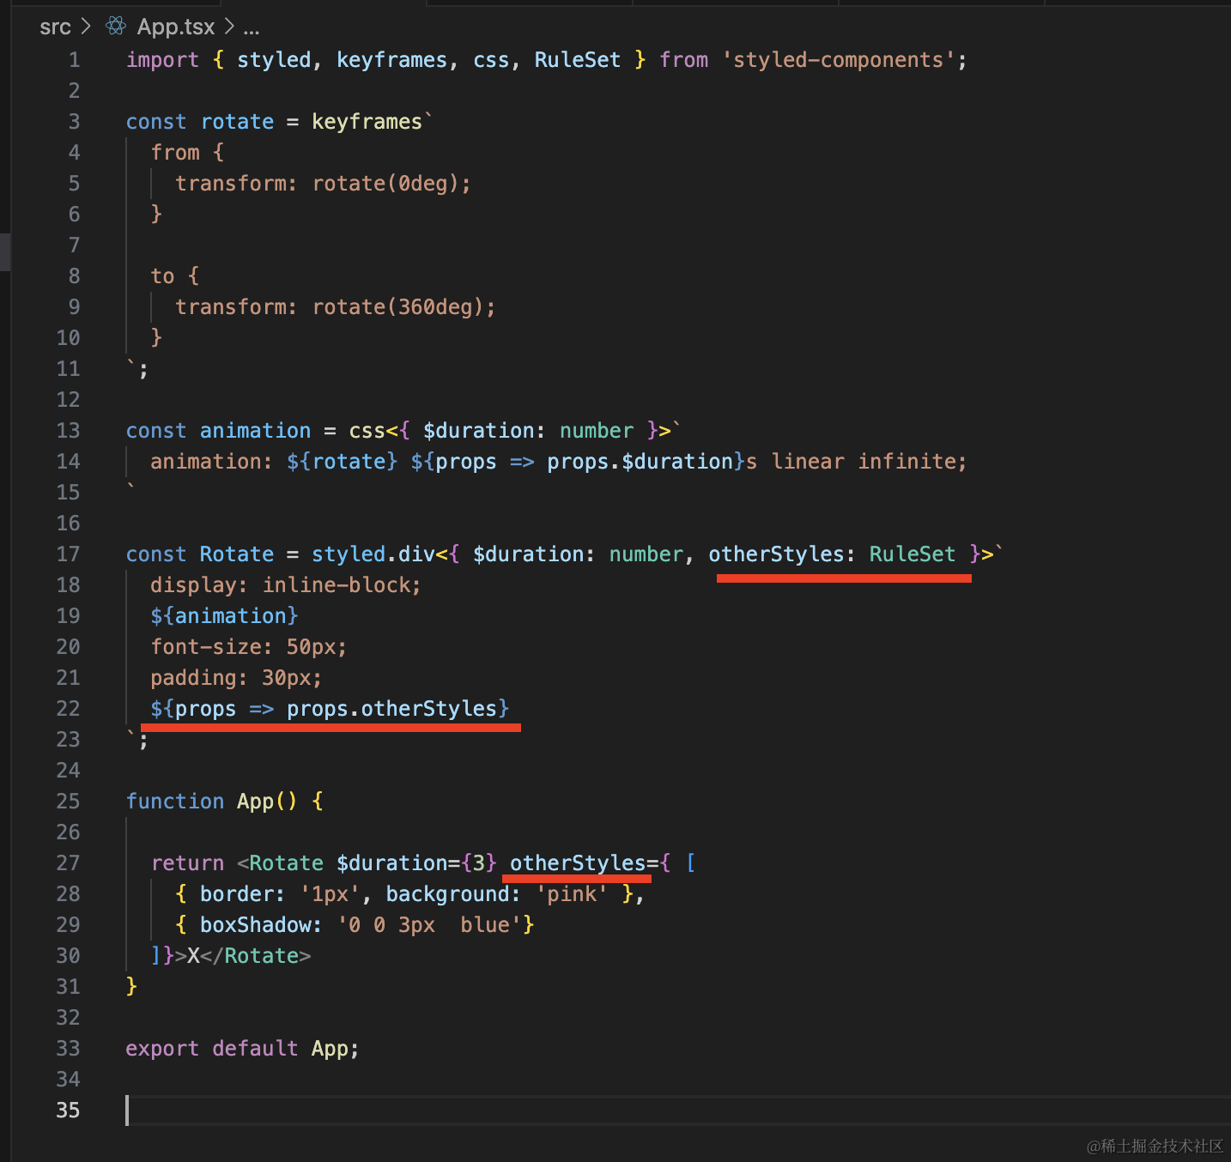
Task: Click the 'src' breadcrumb segment
Action: 55,27
